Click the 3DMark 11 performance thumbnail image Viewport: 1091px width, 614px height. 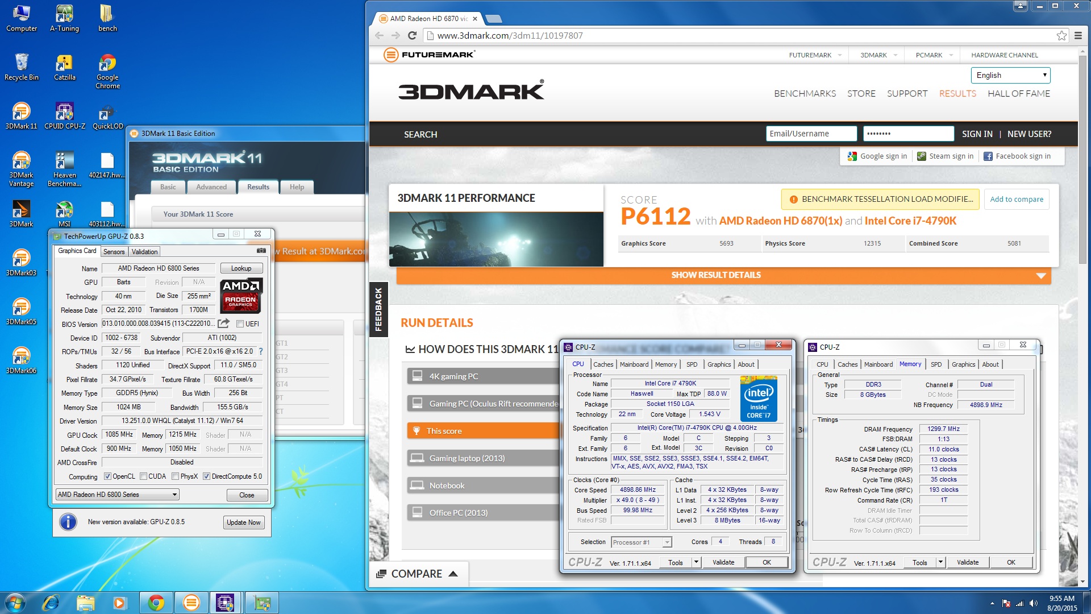pyautogui.click(x=496, y=239)
